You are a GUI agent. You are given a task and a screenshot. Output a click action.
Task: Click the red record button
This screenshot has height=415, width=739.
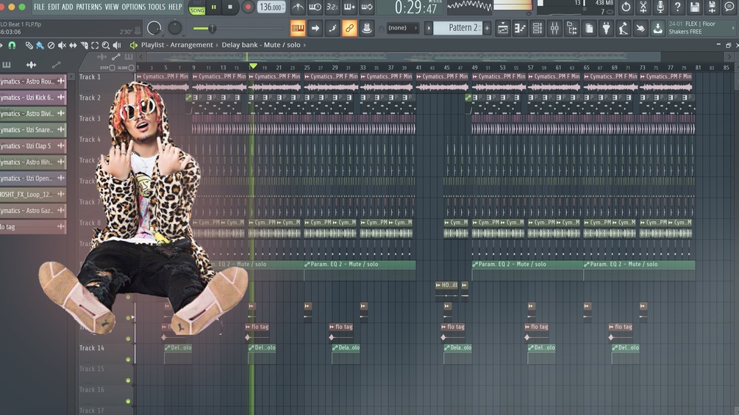coord(247,7)
